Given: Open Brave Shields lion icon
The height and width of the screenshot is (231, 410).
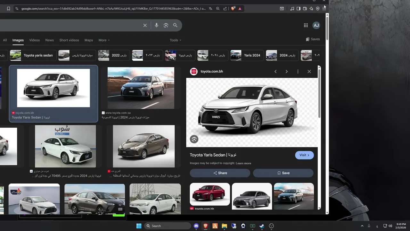Looking at the screenshot, I should click(233, 9).
